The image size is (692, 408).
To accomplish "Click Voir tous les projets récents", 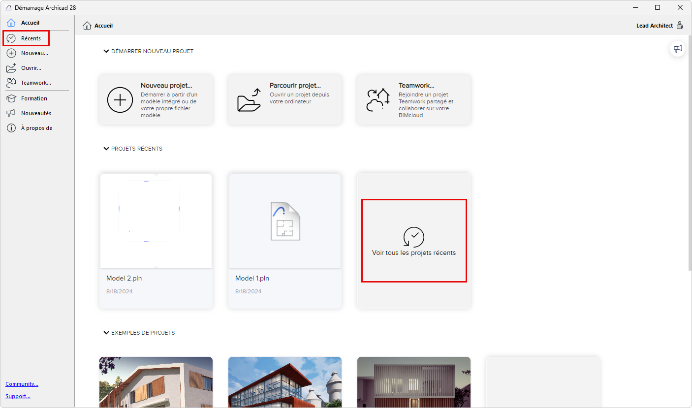I will [413, 240].
